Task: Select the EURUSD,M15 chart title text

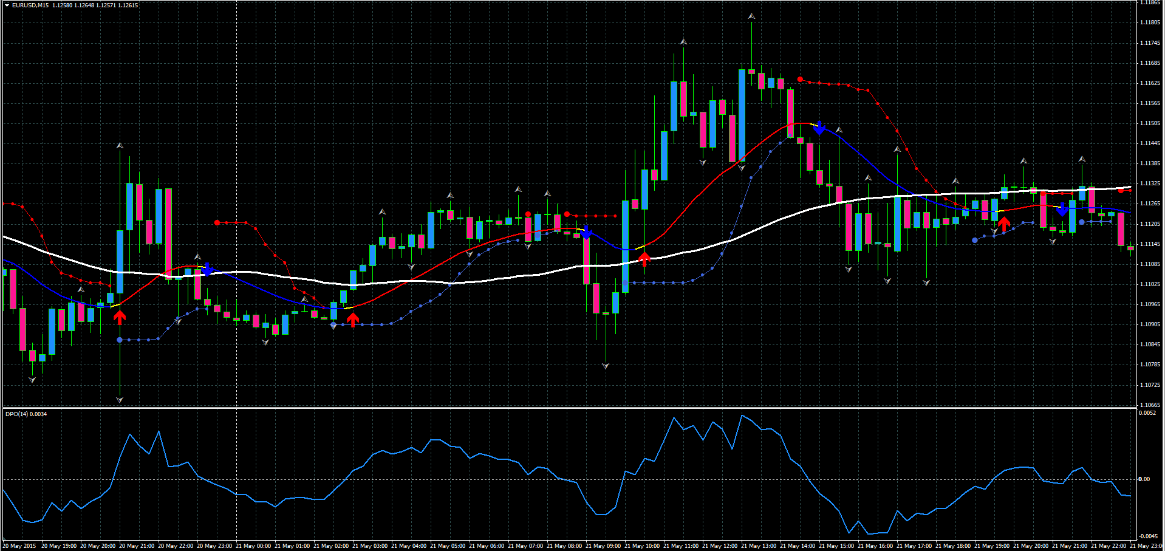Action: tap(30, 5)
